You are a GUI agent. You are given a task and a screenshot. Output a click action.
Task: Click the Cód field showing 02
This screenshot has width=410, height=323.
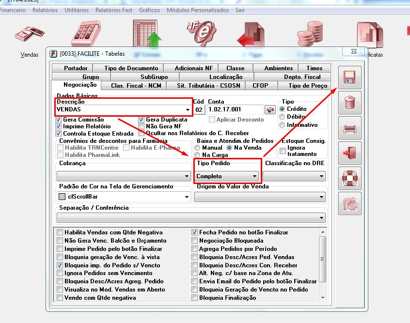tap(199, 110)
